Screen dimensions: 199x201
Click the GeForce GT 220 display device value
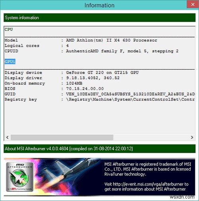(102, 73)
